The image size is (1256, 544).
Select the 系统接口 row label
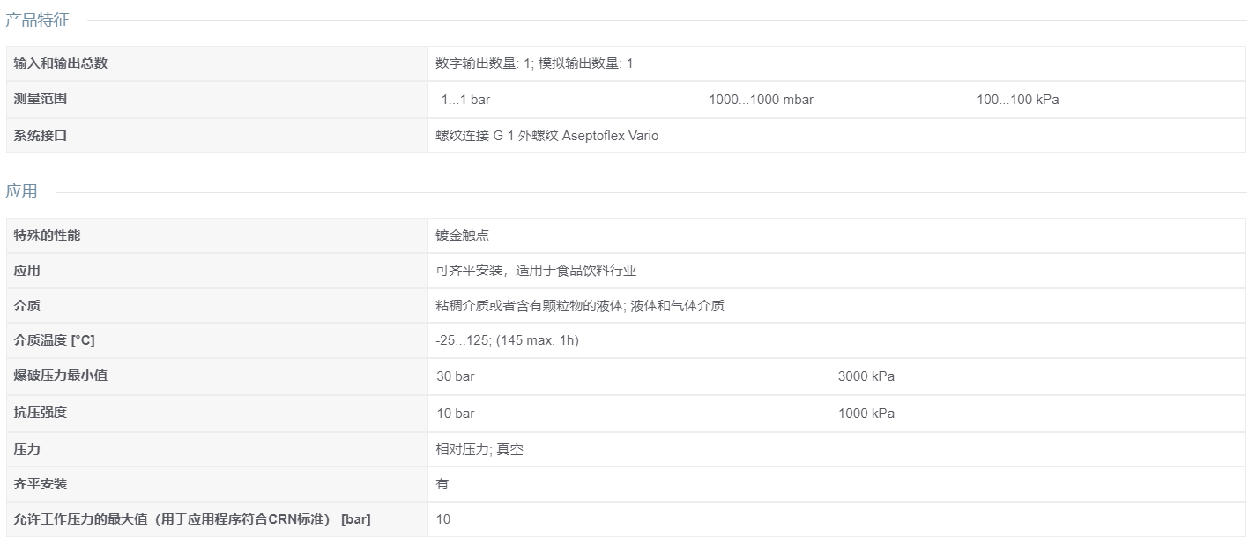pyautogui.click(x=41, y=135)
